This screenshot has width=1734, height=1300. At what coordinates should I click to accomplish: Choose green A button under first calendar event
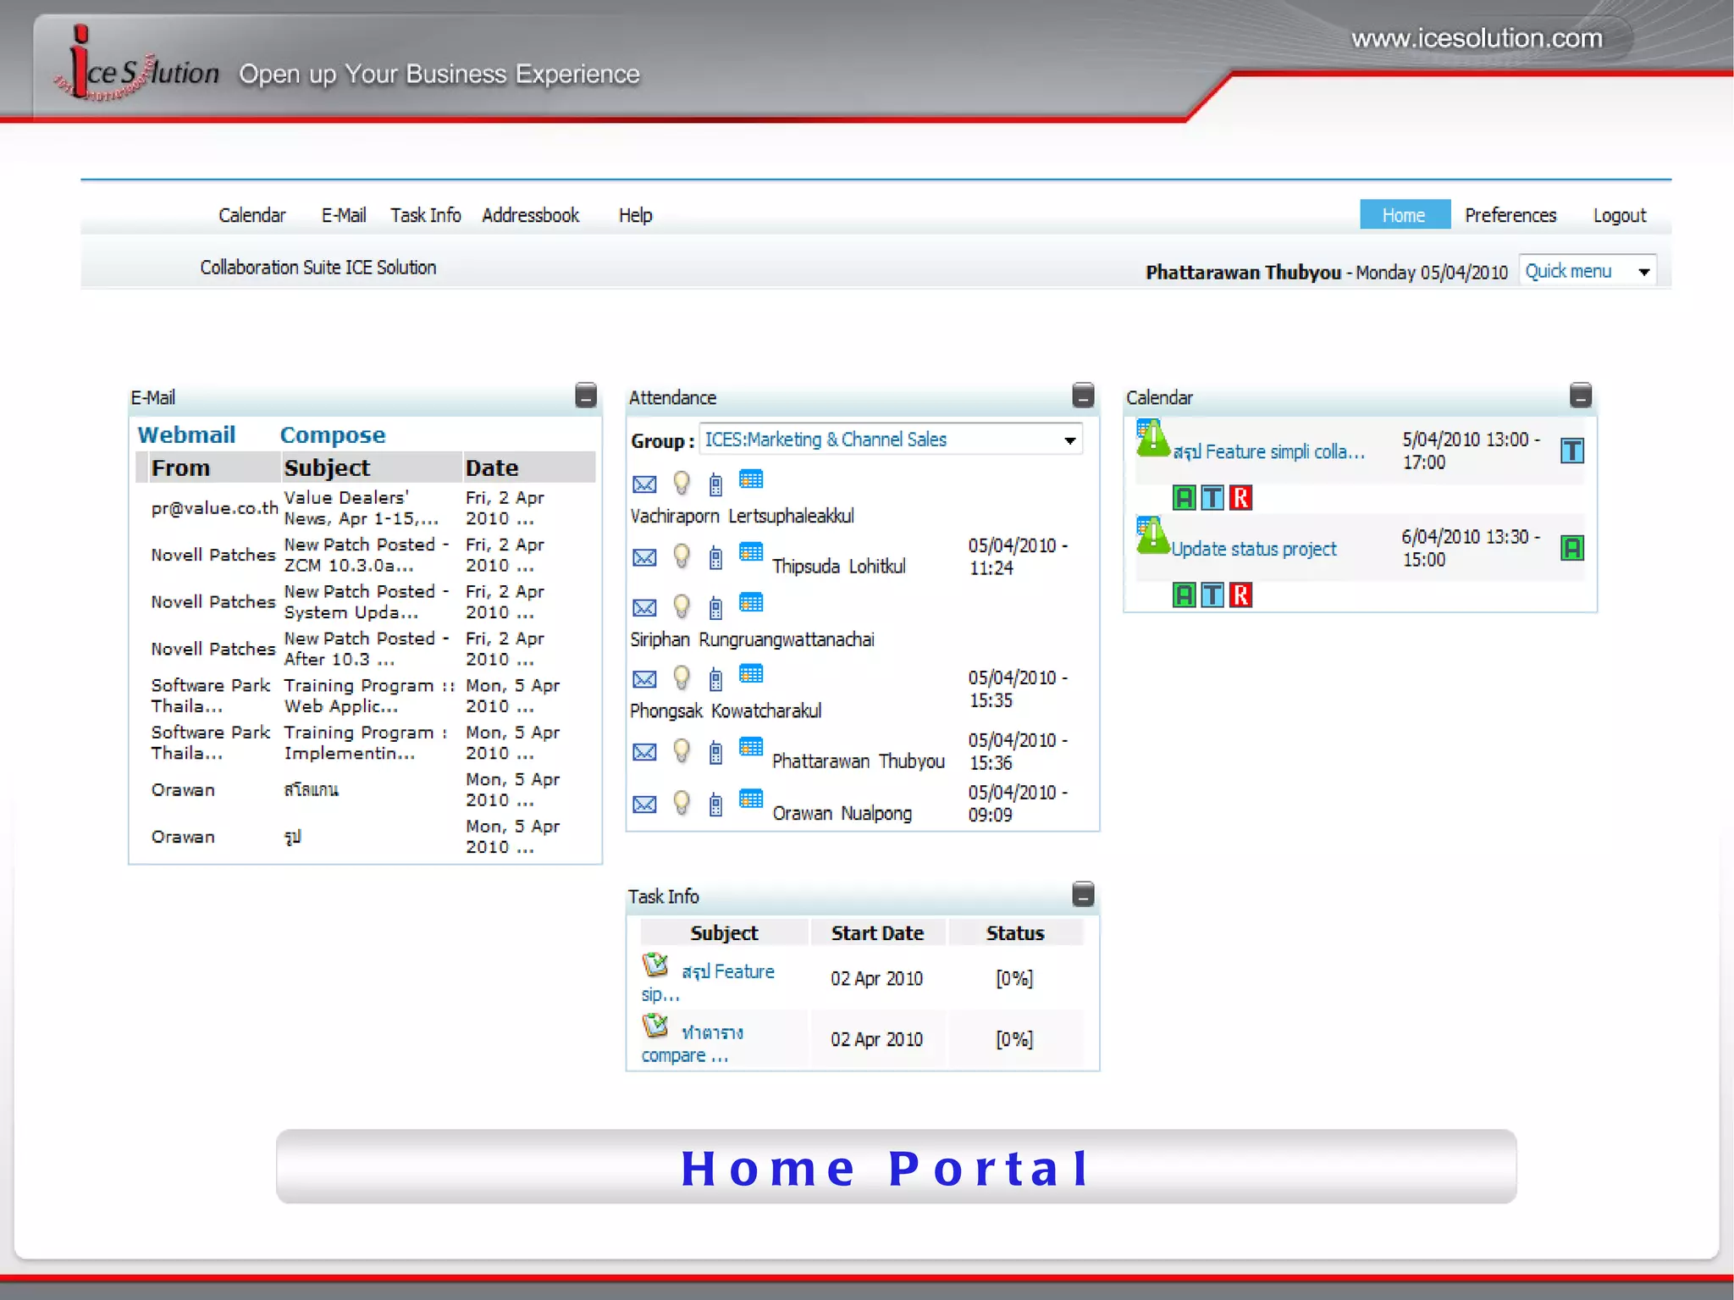(1184, 498)
